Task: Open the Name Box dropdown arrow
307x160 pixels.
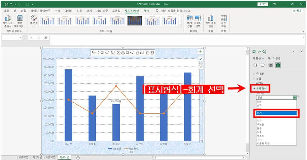Action: 20,38
